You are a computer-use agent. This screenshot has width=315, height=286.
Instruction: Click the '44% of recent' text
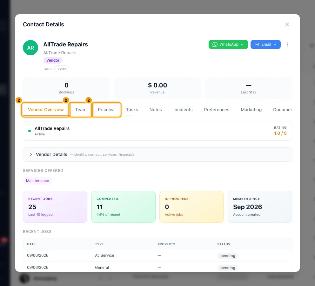point(108,214)
